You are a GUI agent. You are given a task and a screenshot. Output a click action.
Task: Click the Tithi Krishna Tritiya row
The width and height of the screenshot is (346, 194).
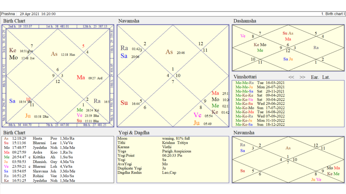(153, 143)
